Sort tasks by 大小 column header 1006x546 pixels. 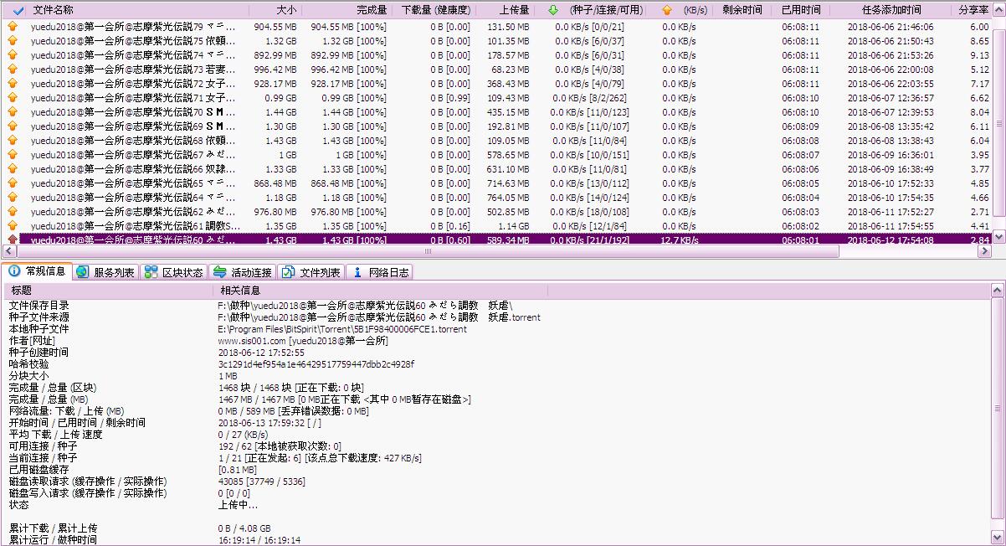(x=285, y=10)
